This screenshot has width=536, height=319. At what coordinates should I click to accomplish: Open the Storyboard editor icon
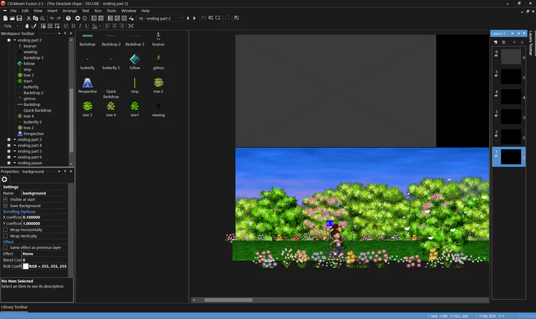94,18
